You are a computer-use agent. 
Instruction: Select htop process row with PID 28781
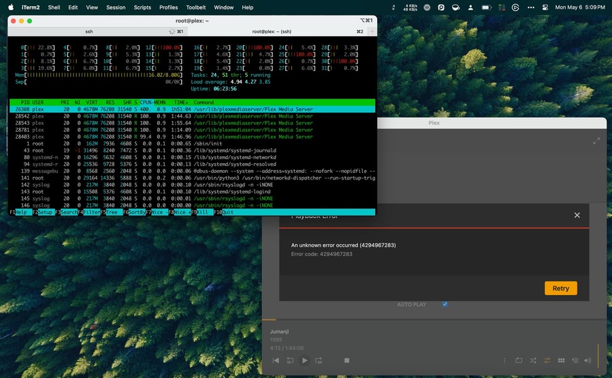192,130
